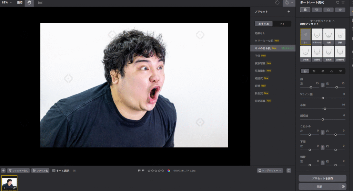Click the プリセットを保存 button

coord(322,178)
